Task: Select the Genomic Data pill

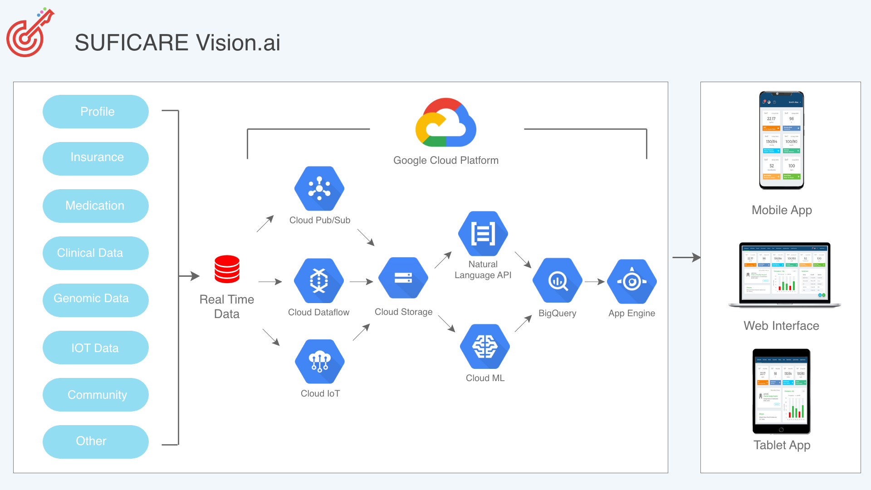Action: (96, 300)
